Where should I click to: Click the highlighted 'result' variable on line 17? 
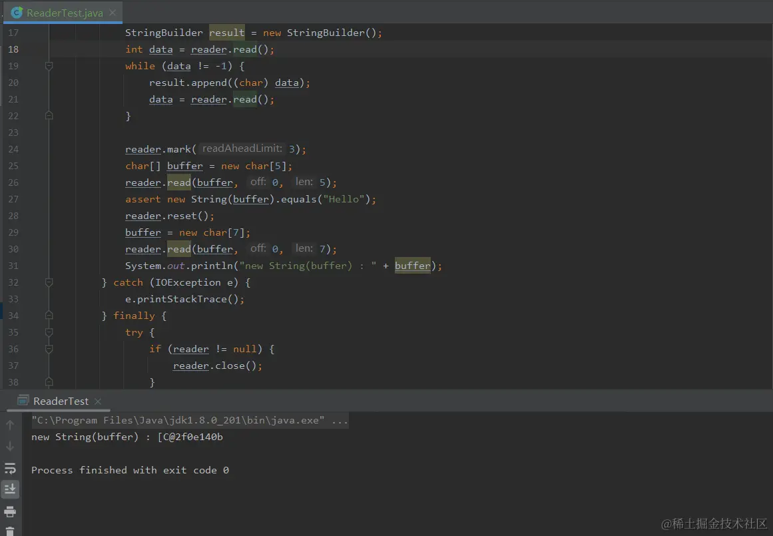[227, 33]
